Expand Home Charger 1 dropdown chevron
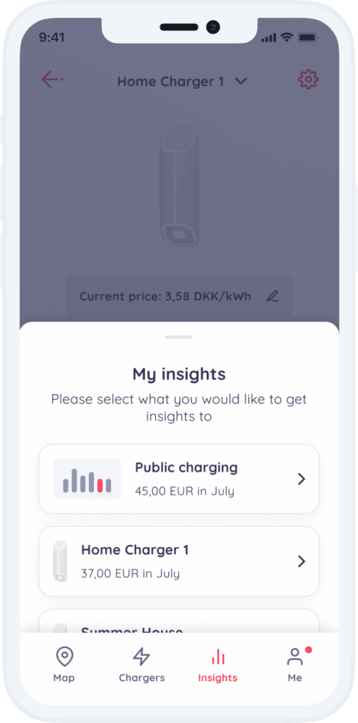 pyautogui.click(x=241, y=81)
